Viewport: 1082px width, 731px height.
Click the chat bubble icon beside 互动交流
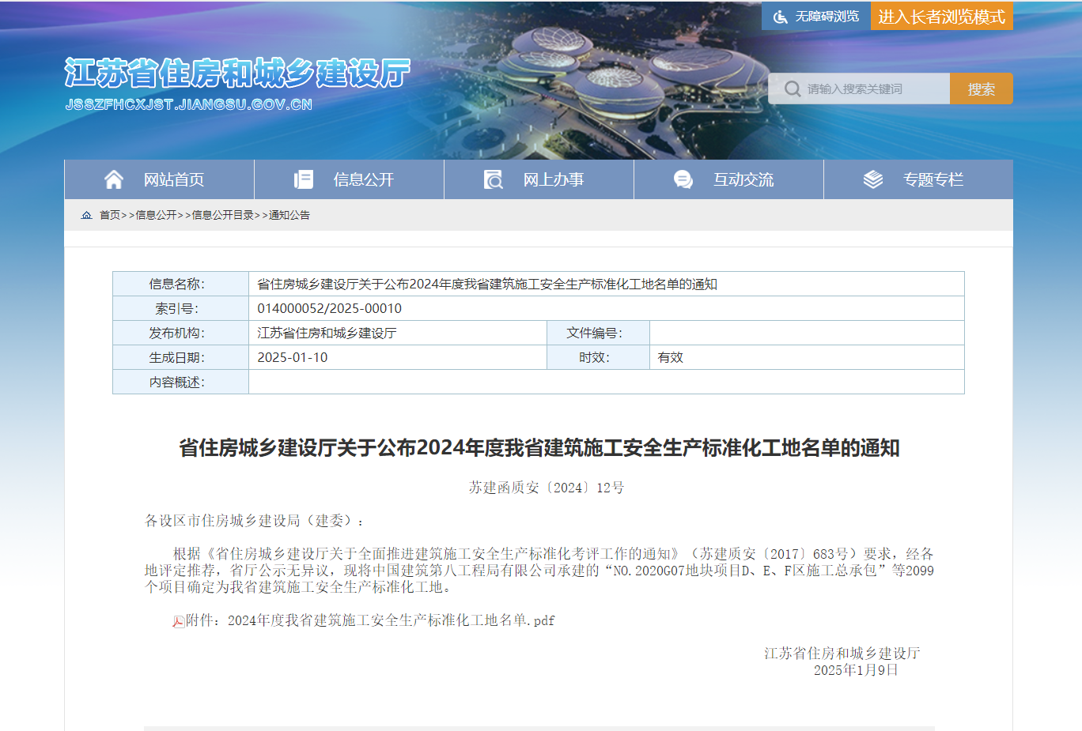point(683,179)
